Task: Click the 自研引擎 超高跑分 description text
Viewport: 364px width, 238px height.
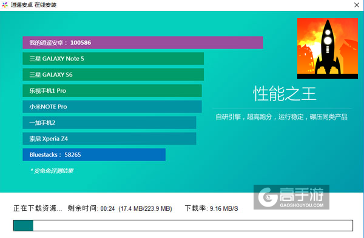Action: (x=281, y=117)
